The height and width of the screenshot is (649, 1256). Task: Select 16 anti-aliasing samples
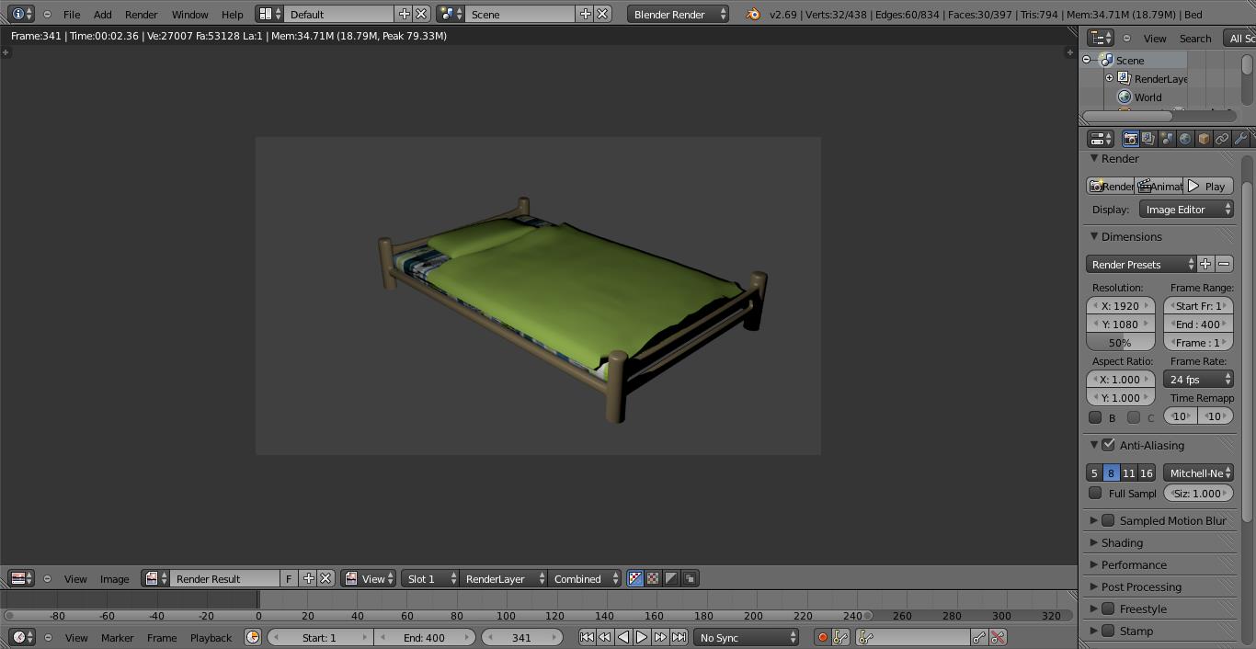click(x=1146, y=473)
